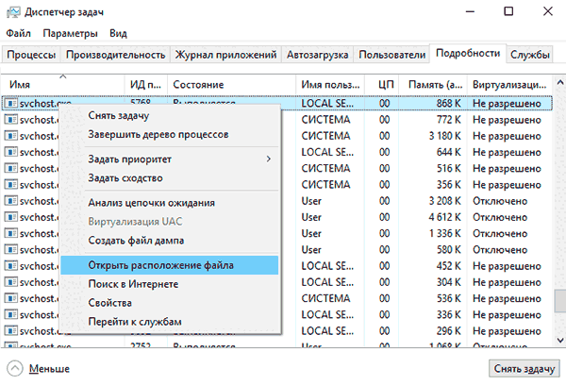The width and height of the screenshot is (566, 385).
Task: Select the memory cell 4 612 K
Action: coord(444,217)
